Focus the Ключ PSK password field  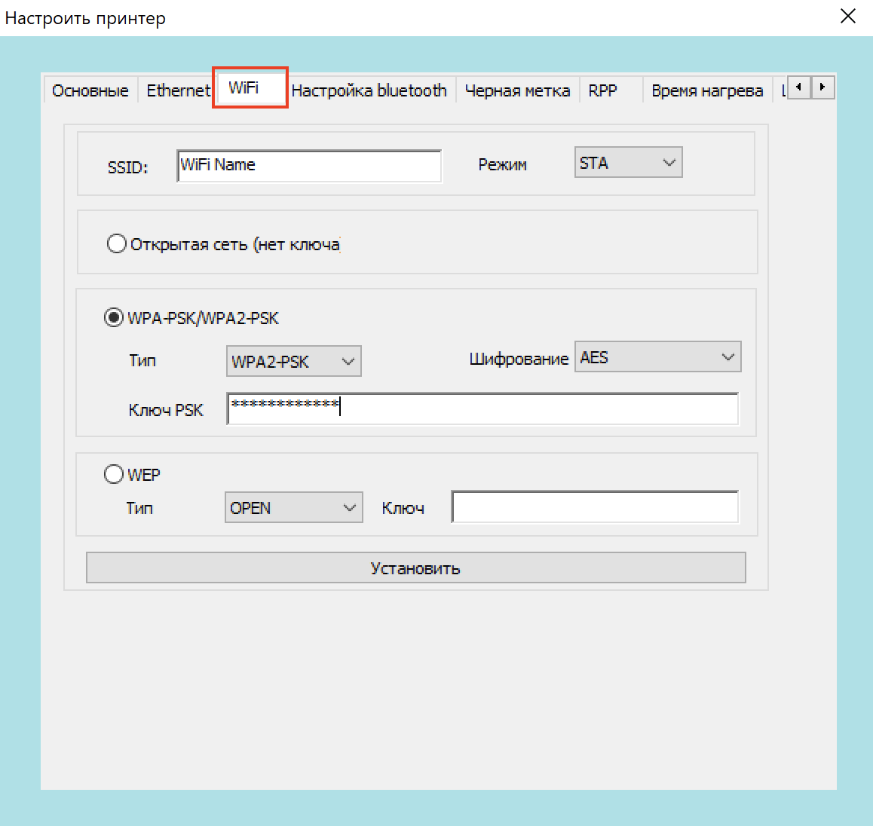pos(482,408)
